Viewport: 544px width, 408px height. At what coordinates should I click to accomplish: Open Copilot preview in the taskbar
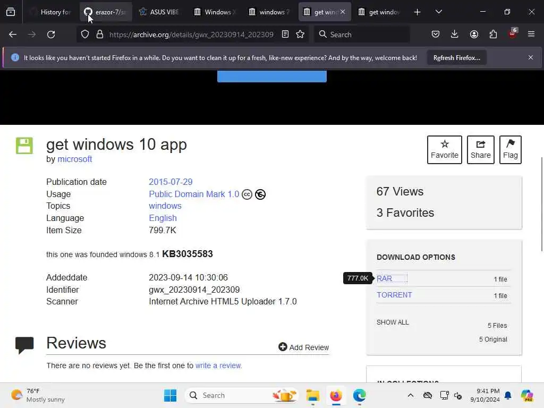(x=527, y=395)
